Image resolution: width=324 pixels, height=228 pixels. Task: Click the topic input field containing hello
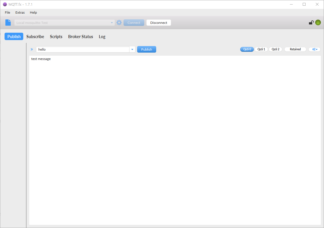(83, 49)
